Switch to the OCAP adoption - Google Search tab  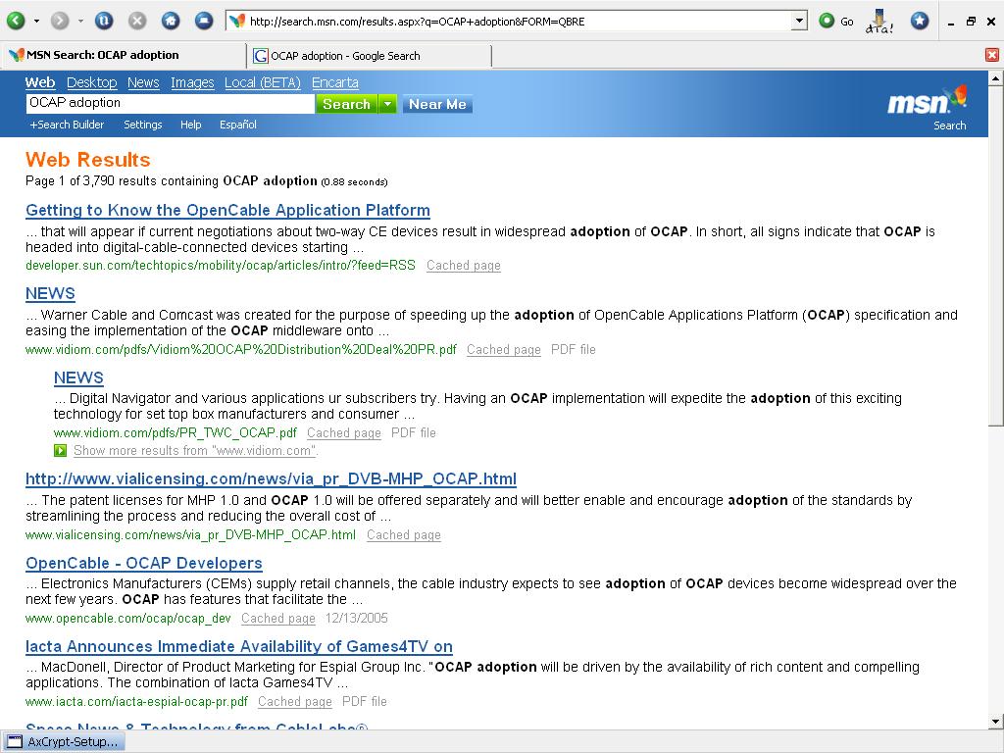point(369,56)
